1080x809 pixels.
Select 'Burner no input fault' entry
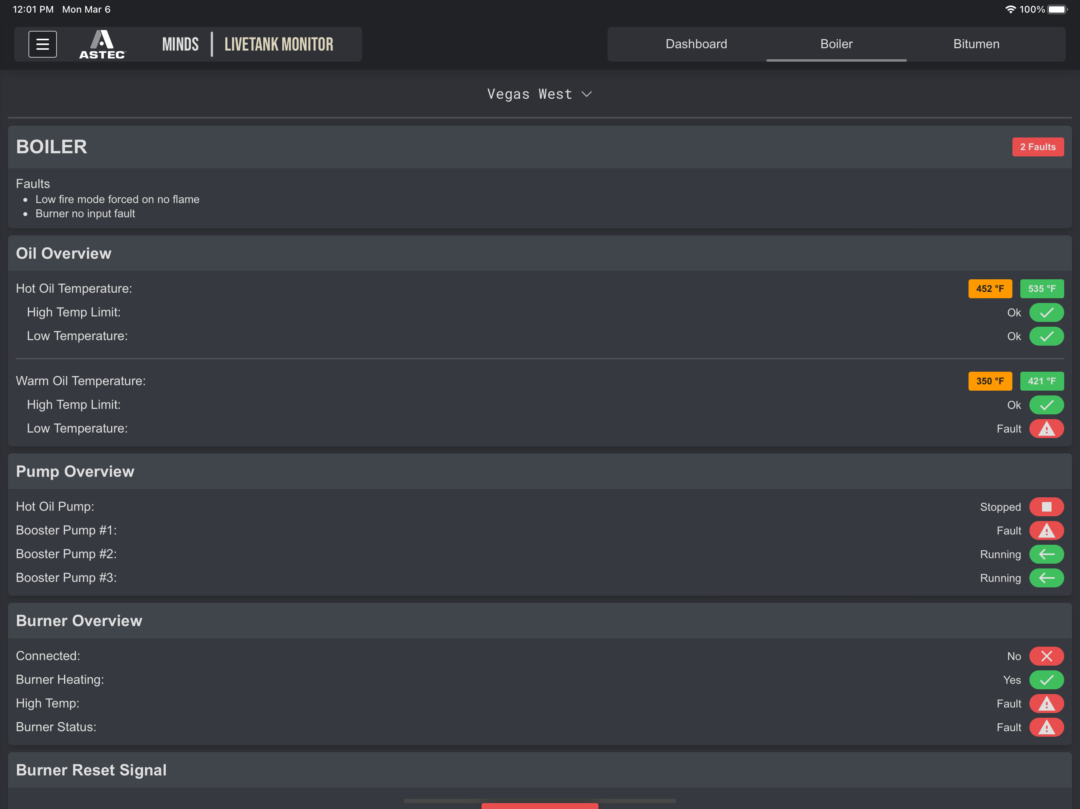85,213
